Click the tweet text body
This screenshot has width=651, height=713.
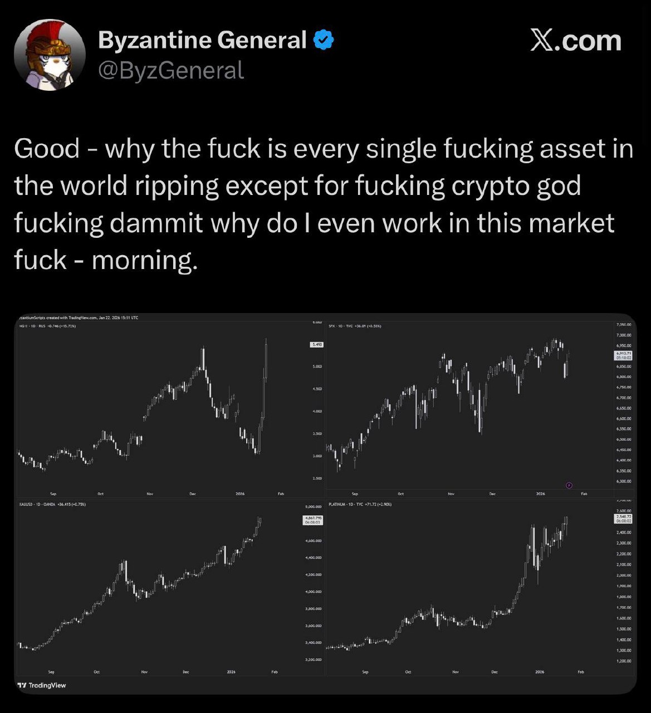point(323,204)
